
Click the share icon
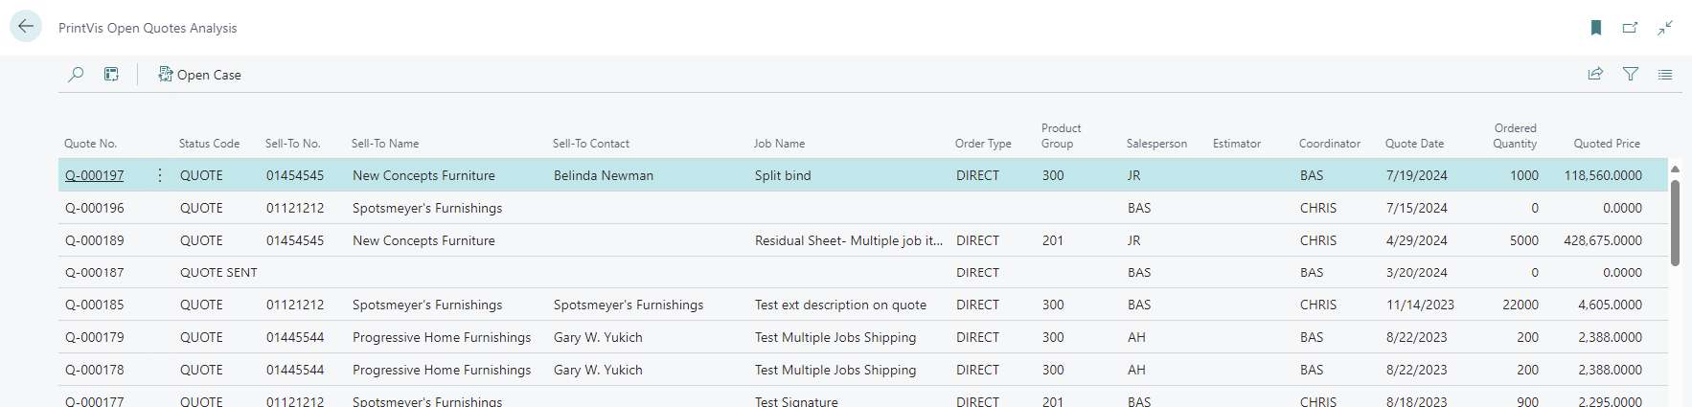(1595, 75)
